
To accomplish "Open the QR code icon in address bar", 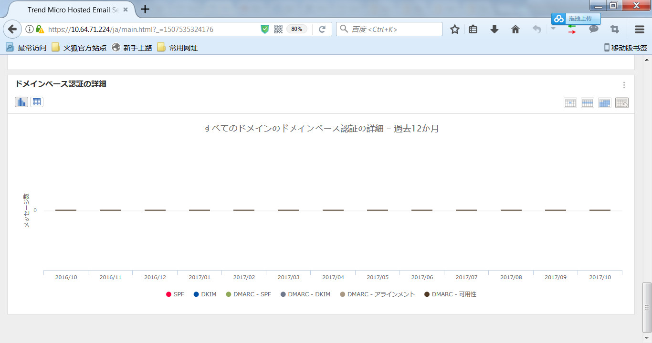I will coord(278,29).
